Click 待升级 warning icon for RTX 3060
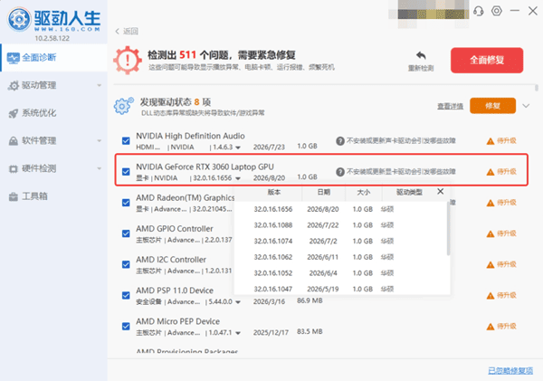Viewport: 543px width, 381px height. [x=490, y=172]
